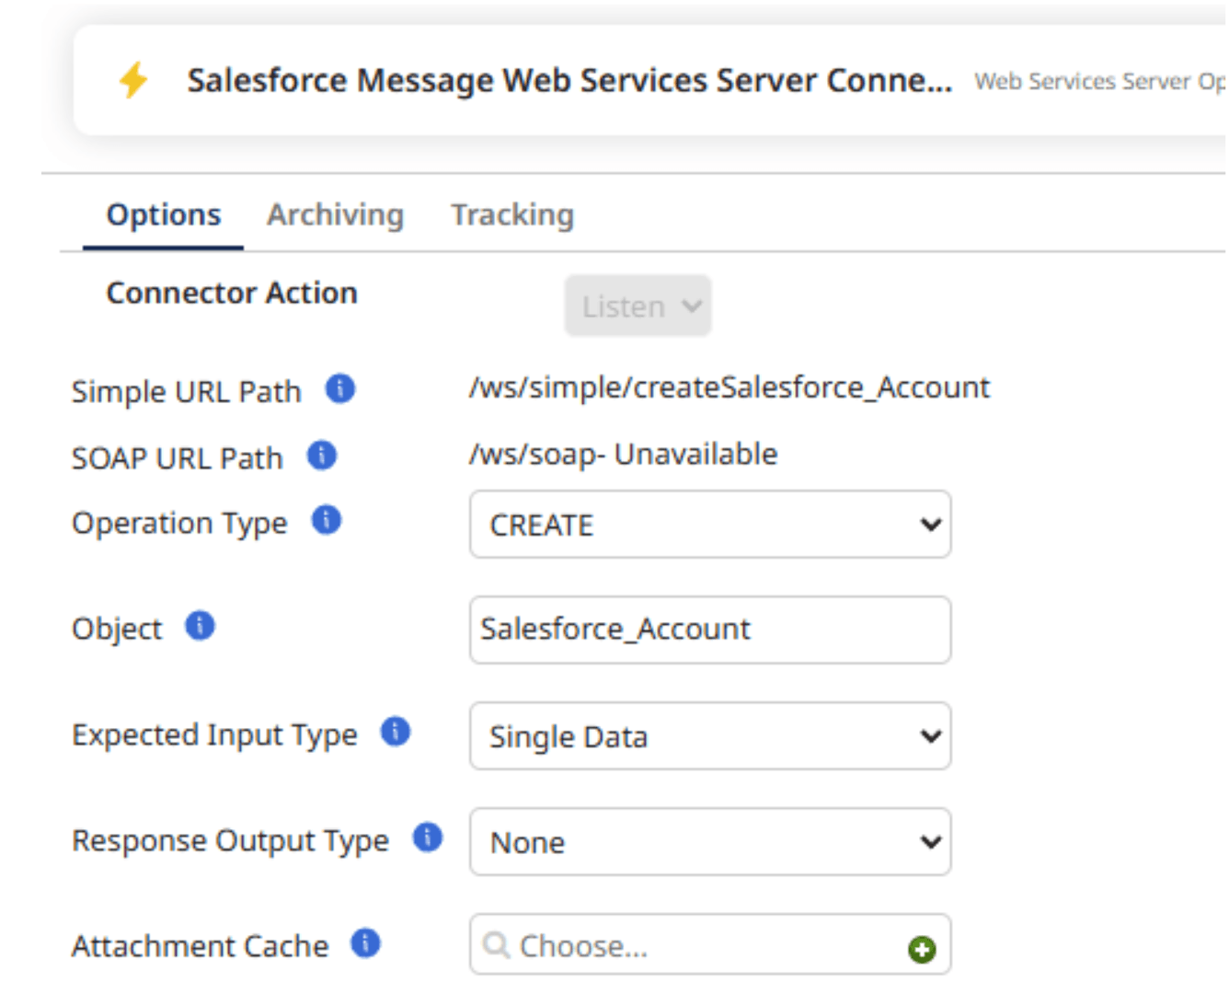Add new cache with green plus icon
The height and width of the screenshot is (1005, 1229).
point(922,949)
